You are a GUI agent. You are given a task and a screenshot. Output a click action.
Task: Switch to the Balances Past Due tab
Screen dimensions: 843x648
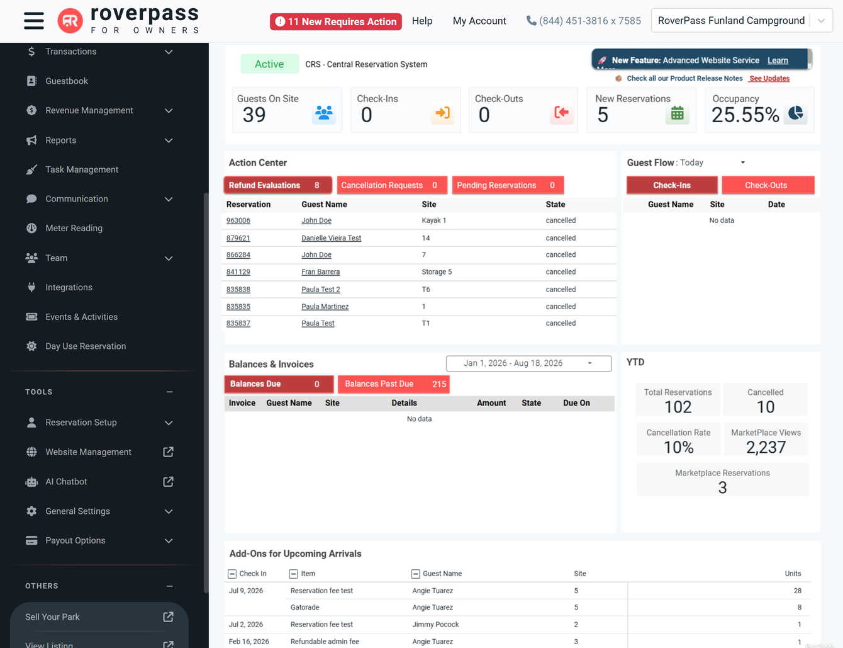(x=393, y=384)
